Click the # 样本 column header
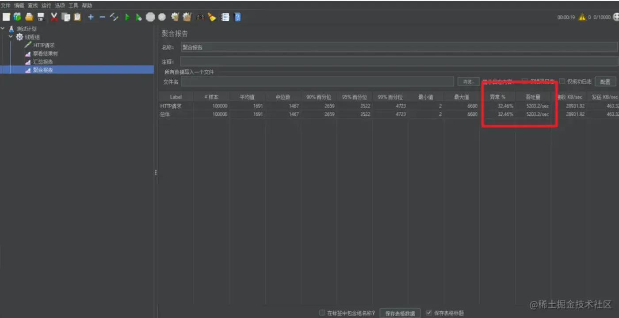 pos(211,97)
